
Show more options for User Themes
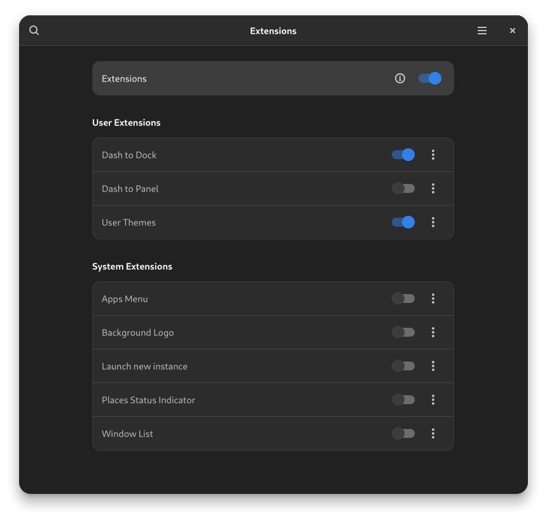click(x=433, y=222)
